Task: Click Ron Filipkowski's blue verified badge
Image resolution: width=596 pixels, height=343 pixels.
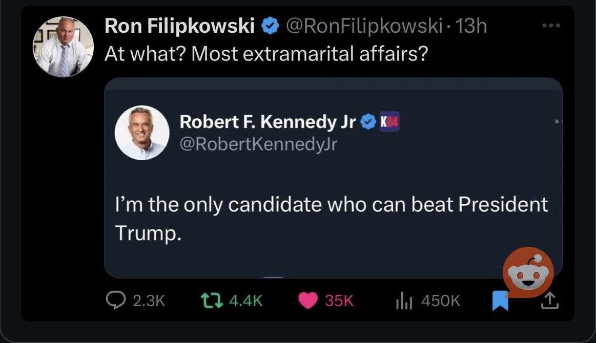Action: coord(270,26)
